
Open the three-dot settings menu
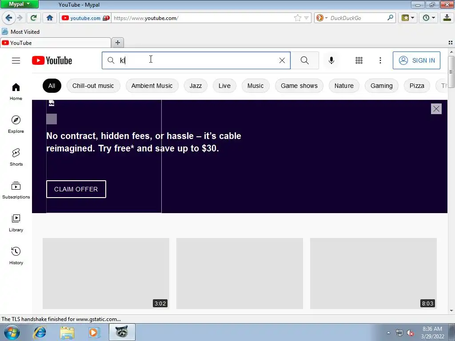(380, 60)
